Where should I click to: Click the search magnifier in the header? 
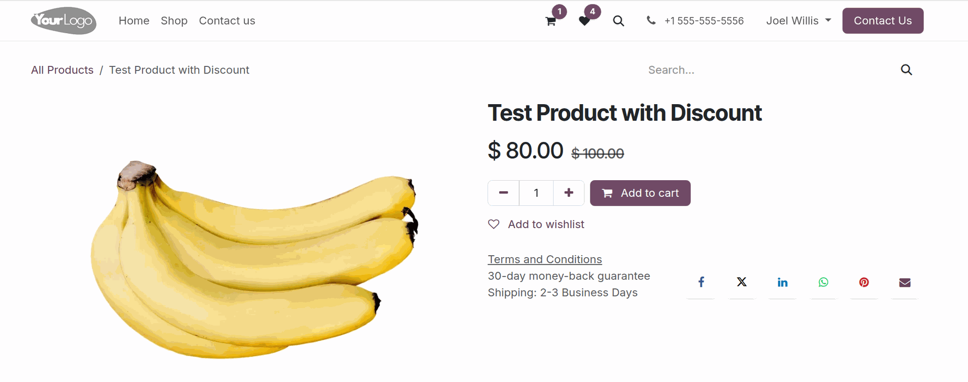tap(618, 21)
